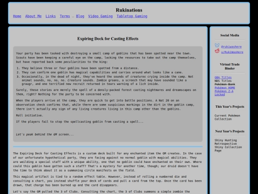Open the Pokémon HOME link
This screenshot has width=258, height=194.
coord(225,88)
